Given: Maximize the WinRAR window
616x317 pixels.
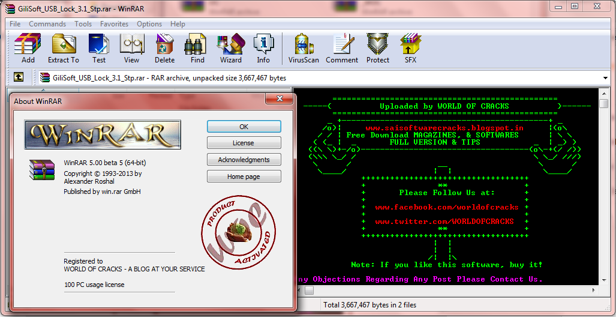Looking at the screenshot, I should point(575,6).
